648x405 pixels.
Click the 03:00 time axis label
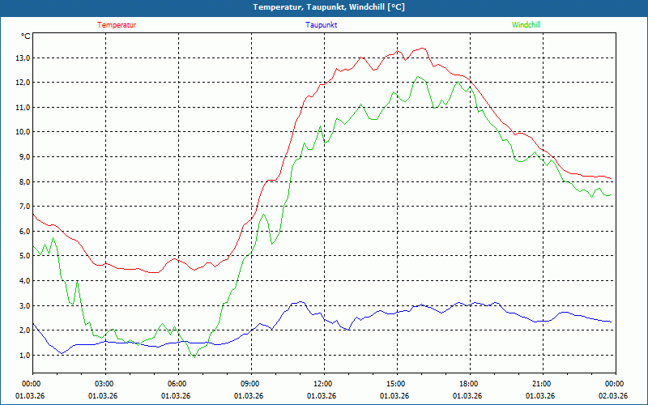click(105, 384)
